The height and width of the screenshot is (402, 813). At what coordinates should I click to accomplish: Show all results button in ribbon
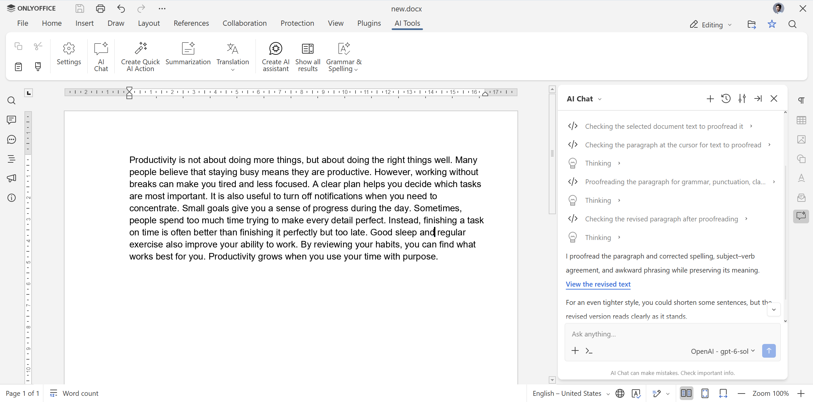click(308, 56)
